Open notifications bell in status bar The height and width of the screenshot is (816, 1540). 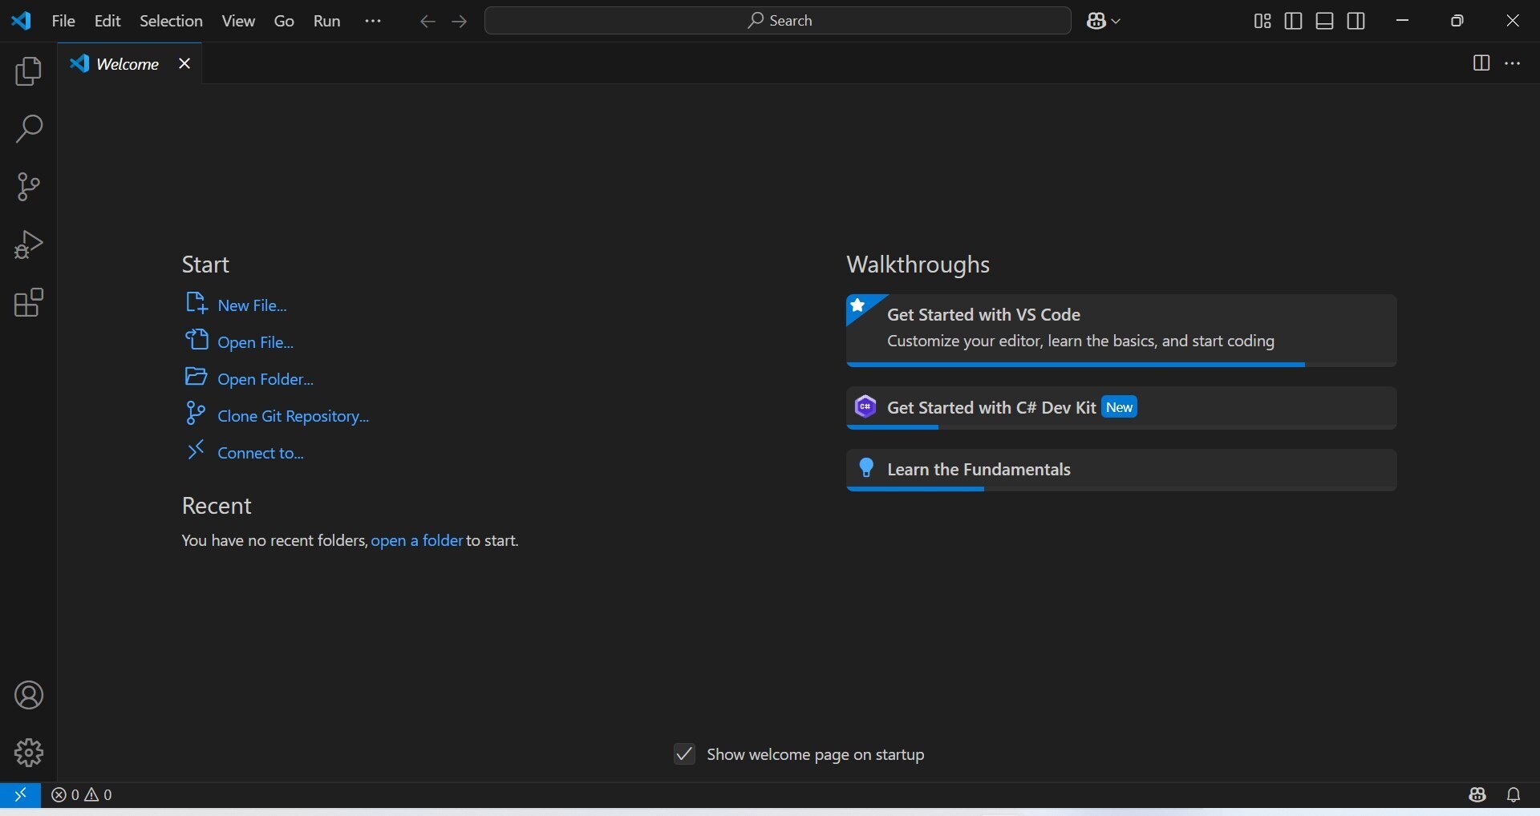pos(1514,795)
